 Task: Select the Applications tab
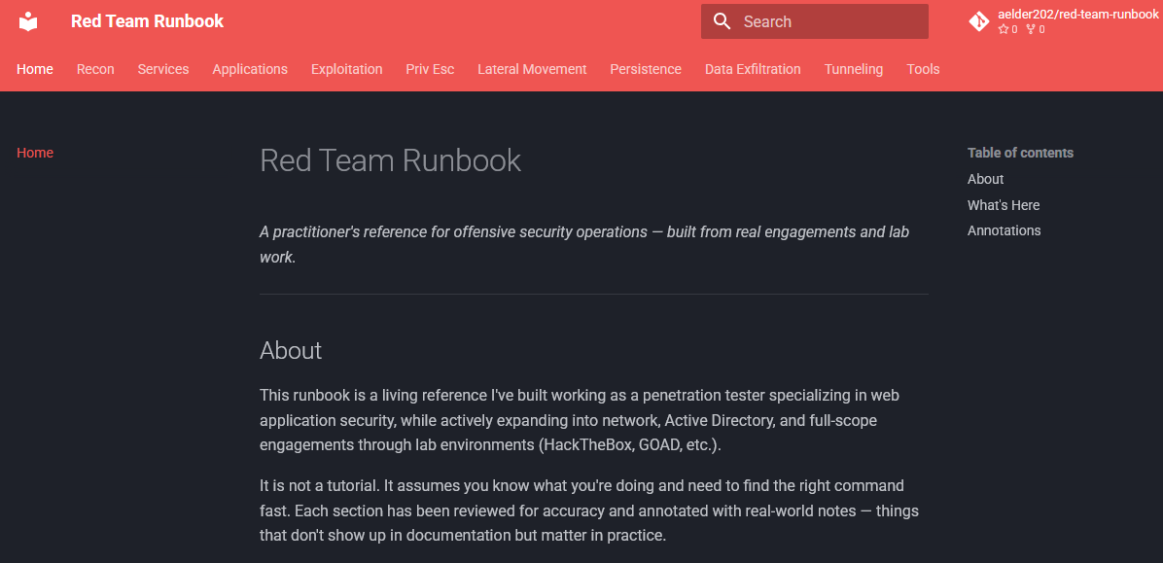250,69
